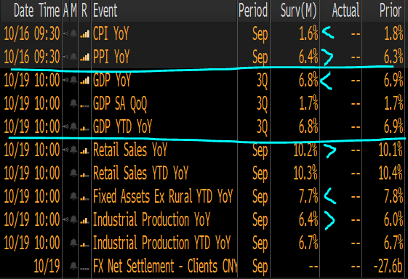
Task: Click the alert bell in GDP YoY row
Action: tap(73, 80)
